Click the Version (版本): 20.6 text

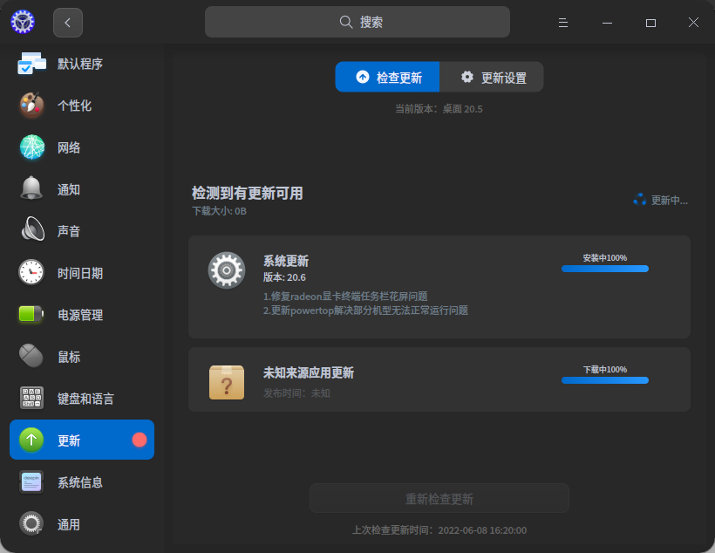[284, 277]
